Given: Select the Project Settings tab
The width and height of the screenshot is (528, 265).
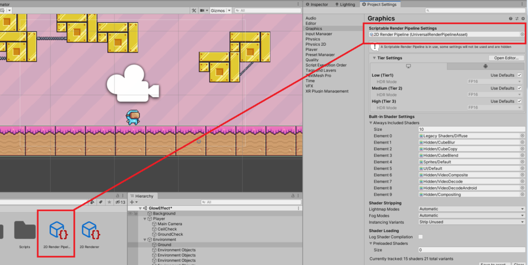Looking at the screenshot, I should [x=379, y=4].
